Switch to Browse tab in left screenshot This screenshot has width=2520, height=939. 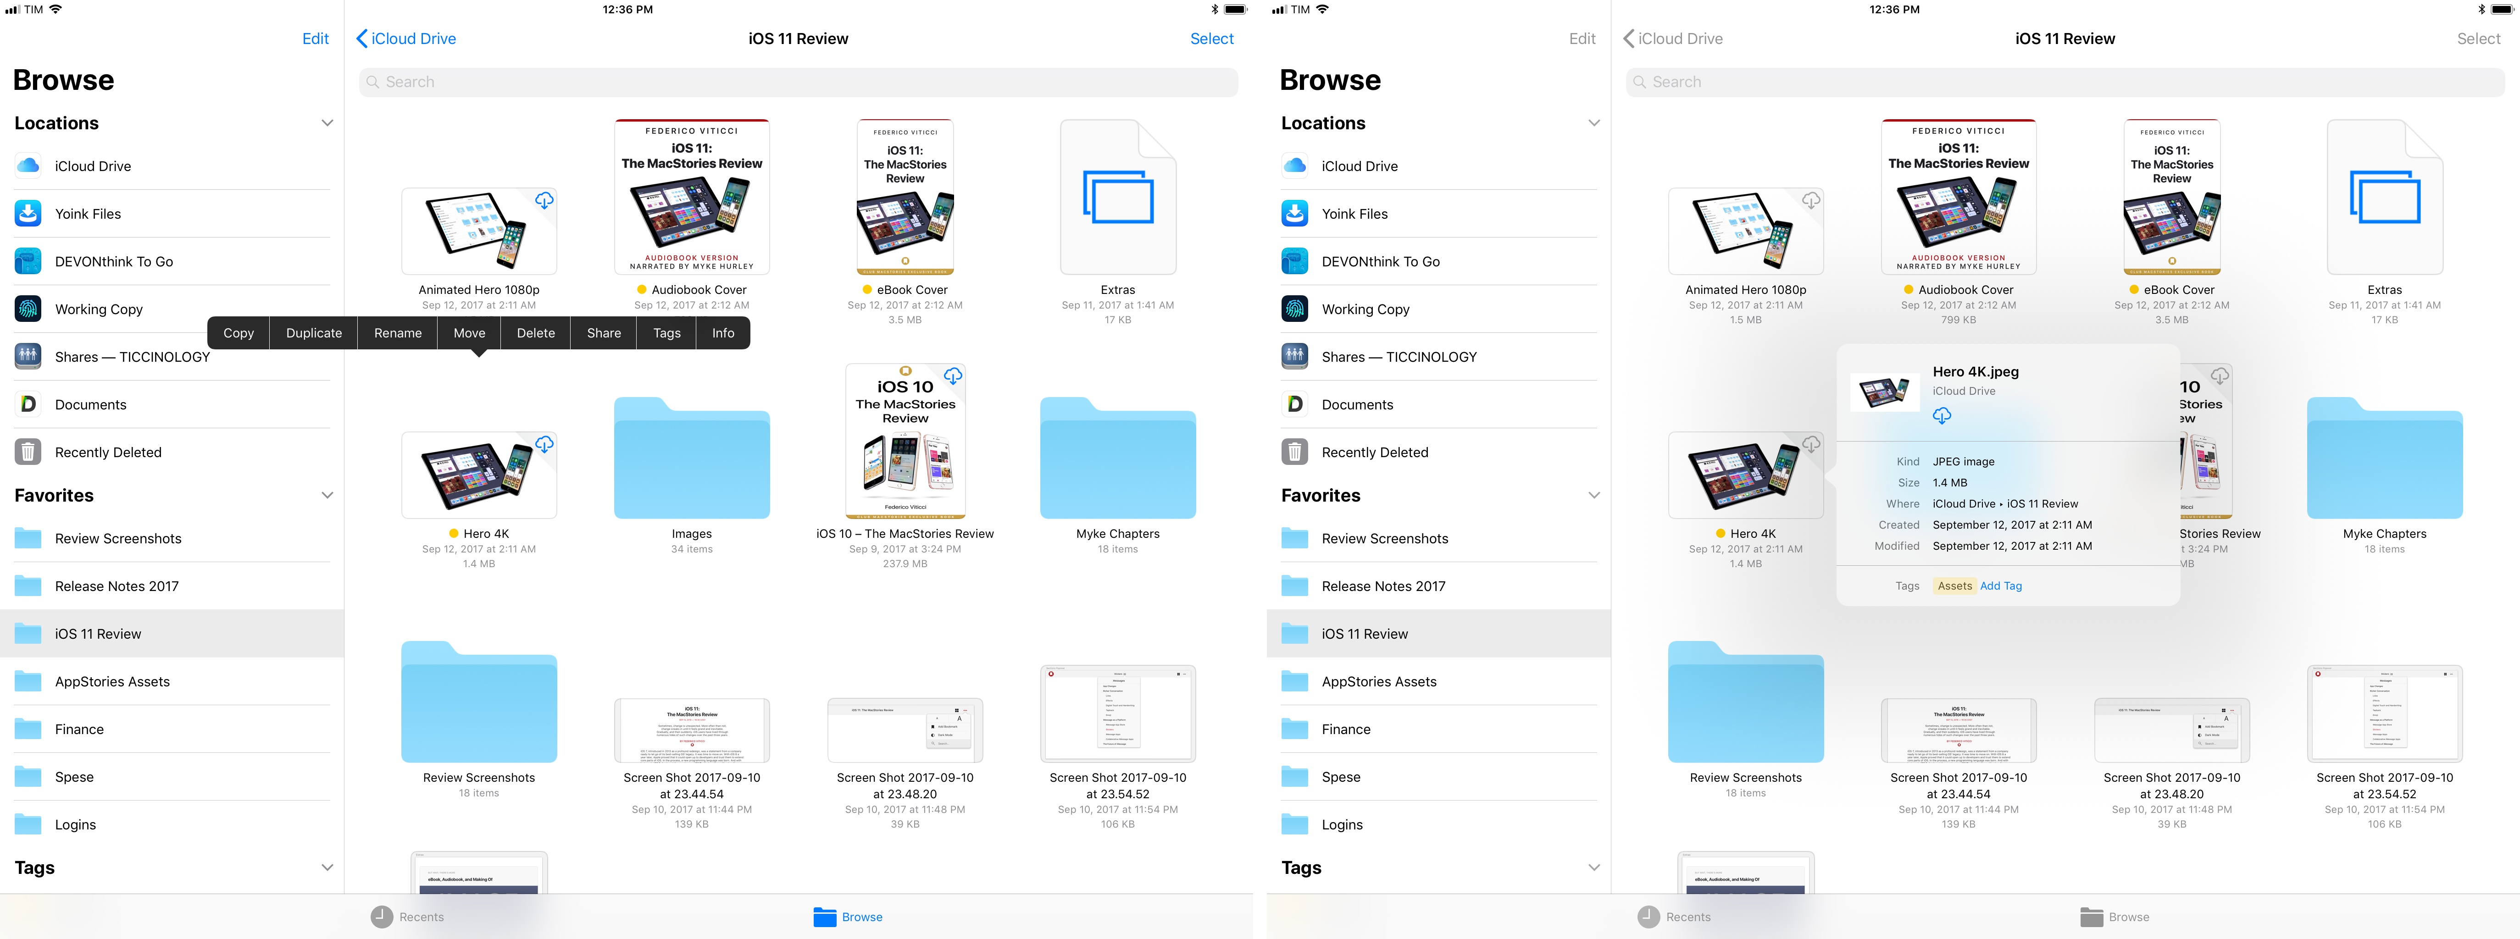848,917
